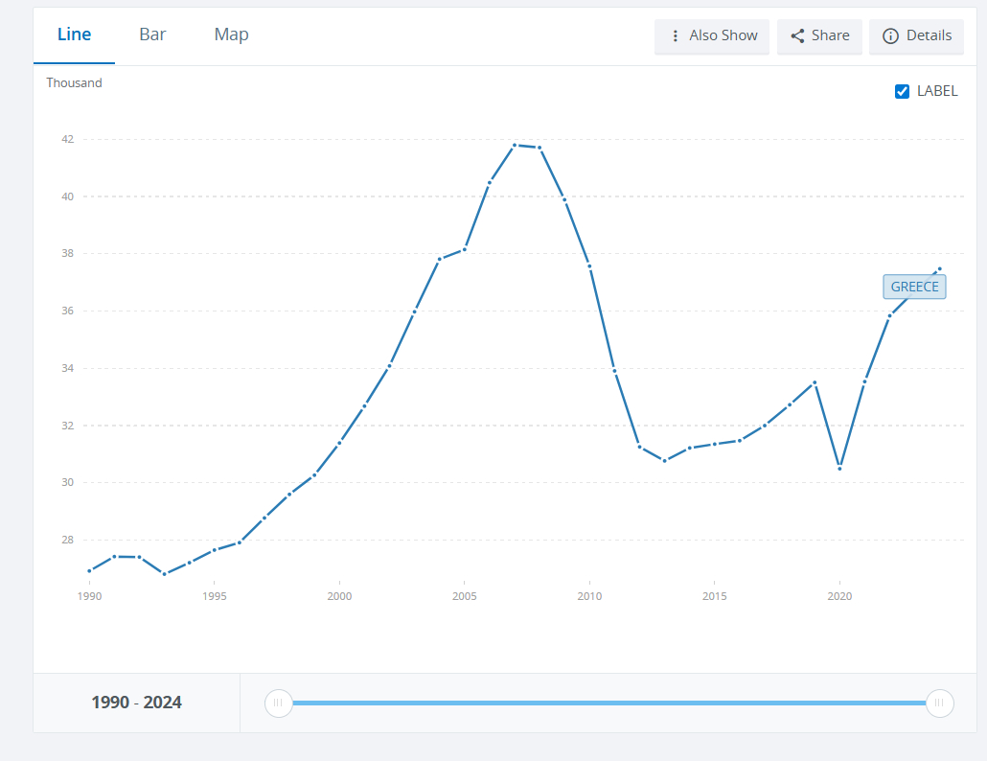Click the GREECE series label
The height and width of the screenshot is (761, 987).
click(x=914, y=287)
